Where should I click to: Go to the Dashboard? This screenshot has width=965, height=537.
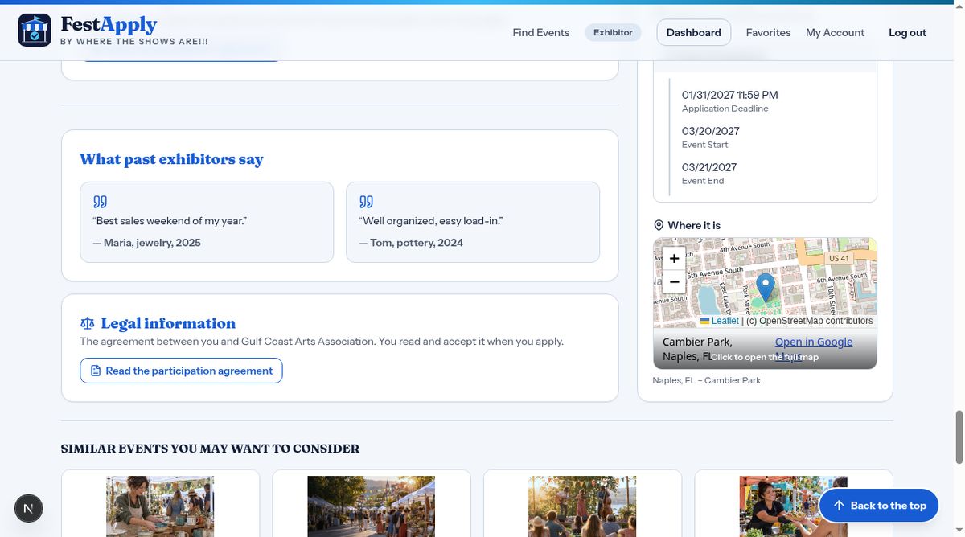694,32
